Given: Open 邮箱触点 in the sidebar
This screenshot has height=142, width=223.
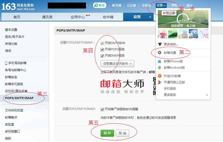Looking at the screenshot, I should coord(11,117).
